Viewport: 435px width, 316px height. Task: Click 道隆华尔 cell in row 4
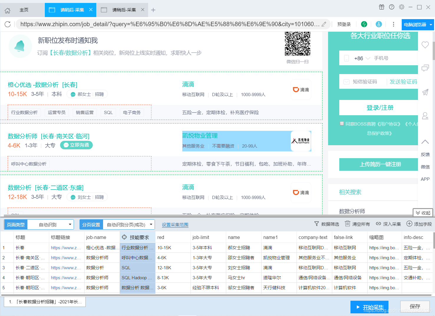point(279,278)
